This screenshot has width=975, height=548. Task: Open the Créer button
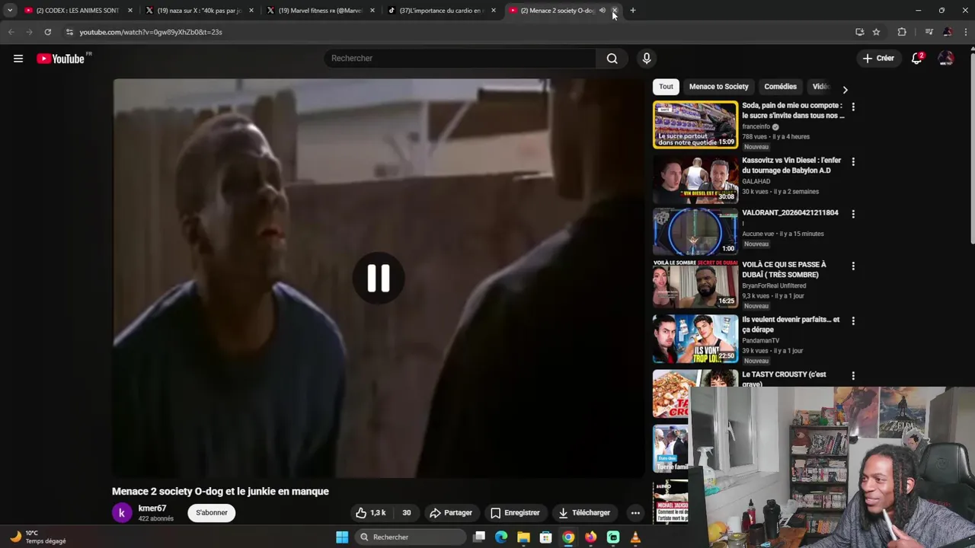pyautogui.click(x=878, y=59)
